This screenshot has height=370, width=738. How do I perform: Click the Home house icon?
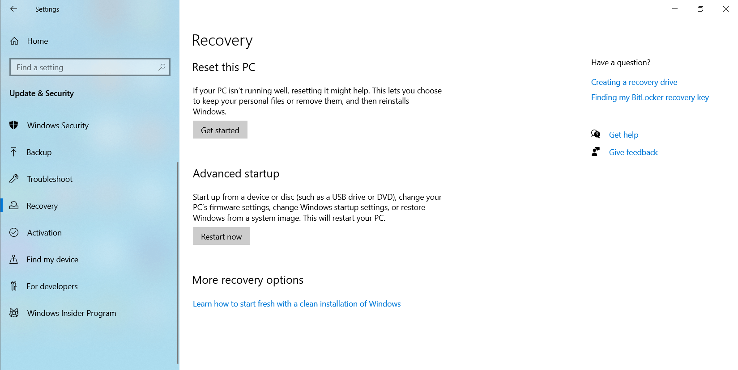14,41
